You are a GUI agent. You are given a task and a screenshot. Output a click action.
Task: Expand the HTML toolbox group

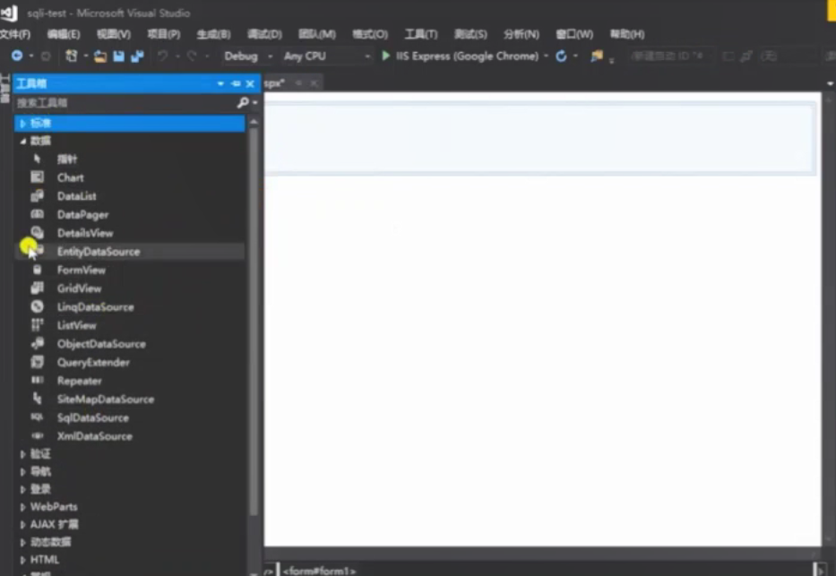pos(22,560)
